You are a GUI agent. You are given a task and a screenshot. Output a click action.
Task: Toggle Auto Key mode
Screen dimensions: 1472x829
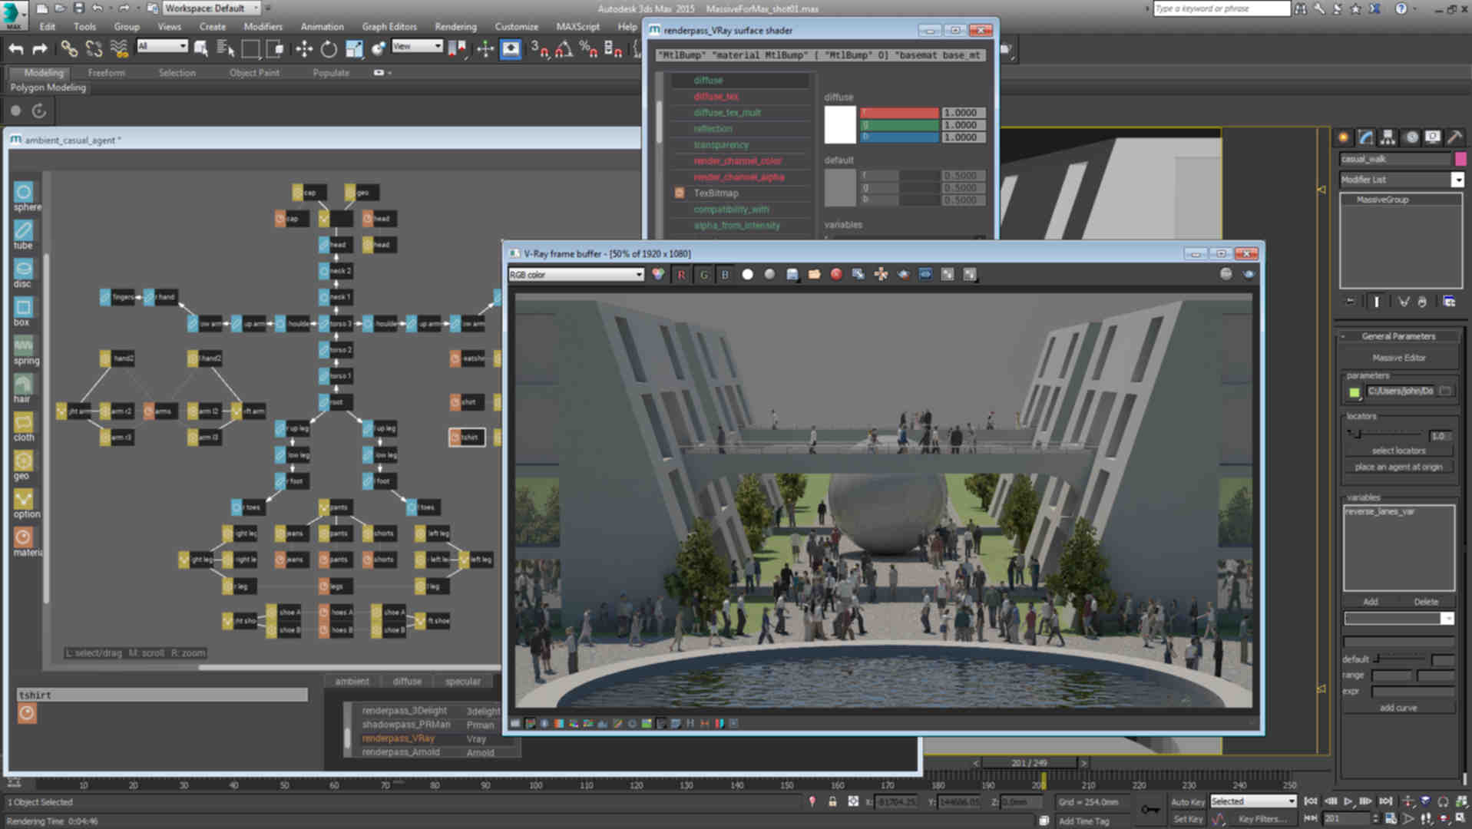[x=1187, y=801]
